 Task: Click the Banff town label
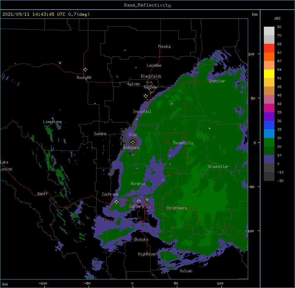(42, 194)
